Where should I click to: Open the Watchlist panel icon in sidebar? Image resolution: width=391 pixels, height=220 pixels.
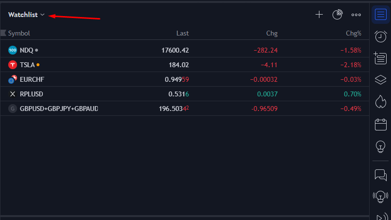pos(380,15)
